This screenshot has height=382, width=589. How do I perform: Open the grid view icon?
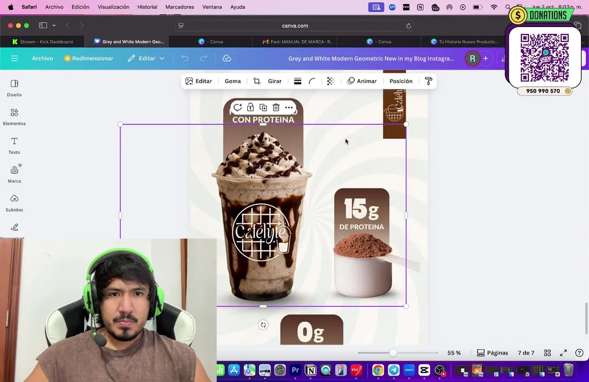point(547,353)
